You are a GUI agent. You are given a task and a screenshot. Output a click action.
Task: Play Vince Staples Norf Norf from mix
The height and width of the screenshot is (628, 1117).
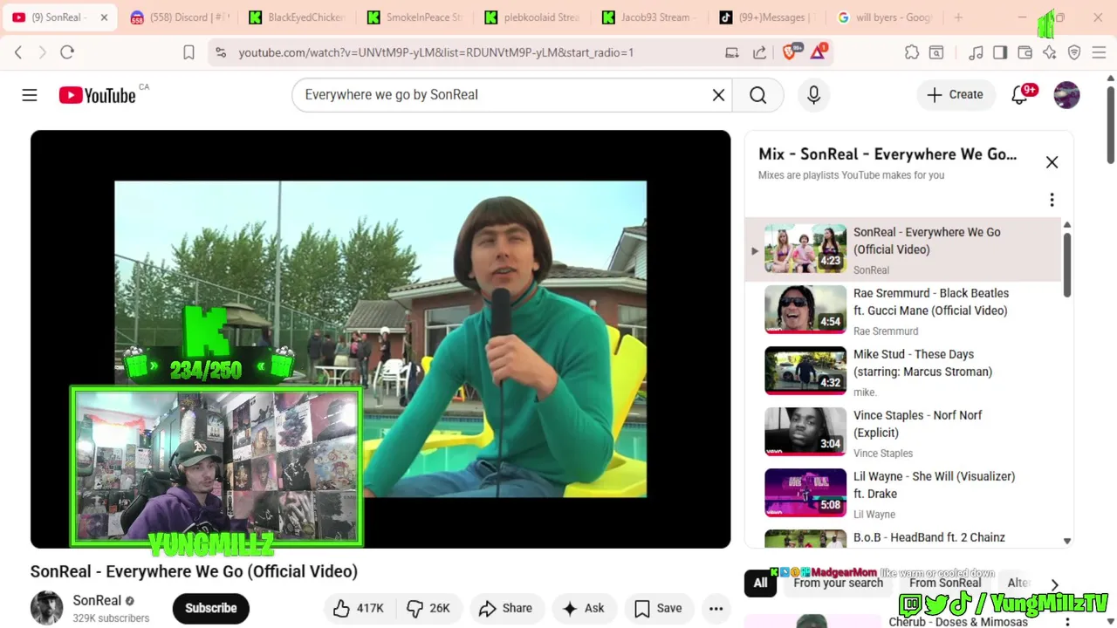(903, 433)
